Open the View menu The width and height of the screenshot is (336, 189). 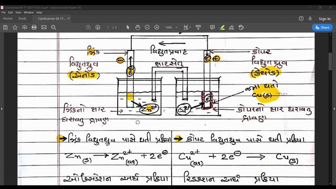18,13
